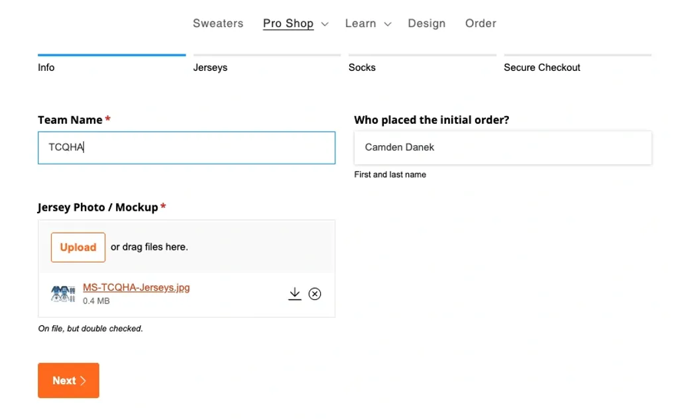Select Pro Shop in the navigation

click(288, 23)
